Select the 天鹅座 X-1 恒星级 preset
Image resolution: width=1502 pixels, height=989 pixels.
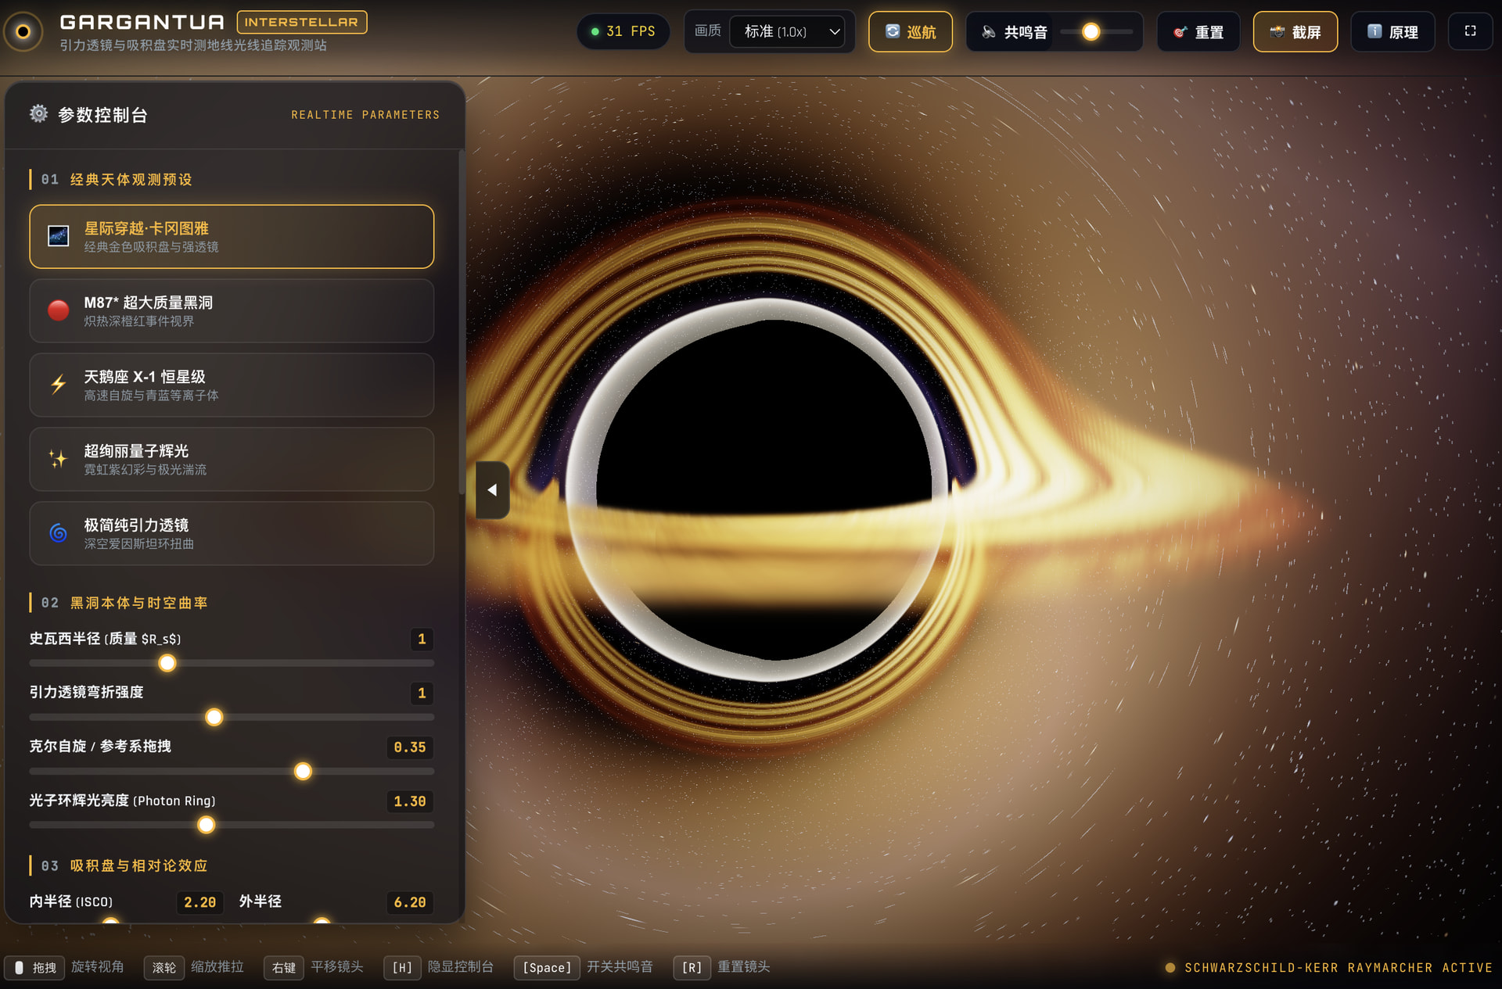232,385
